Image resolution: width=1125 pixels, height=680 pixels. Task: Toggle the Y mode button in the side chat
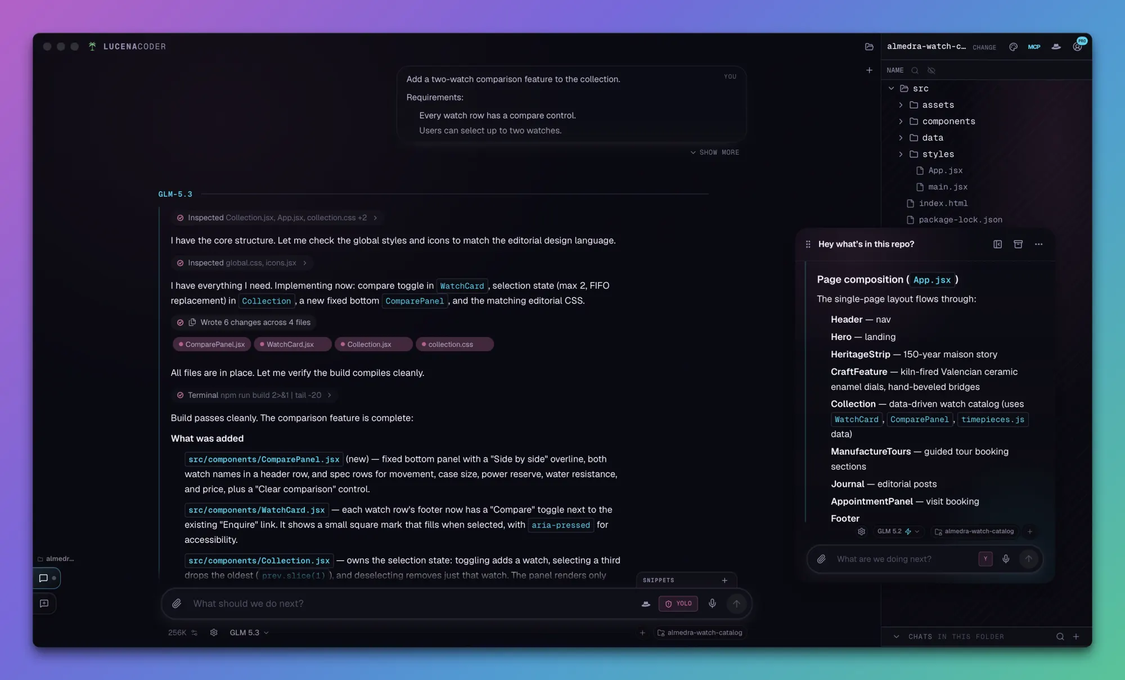(985, 559)
